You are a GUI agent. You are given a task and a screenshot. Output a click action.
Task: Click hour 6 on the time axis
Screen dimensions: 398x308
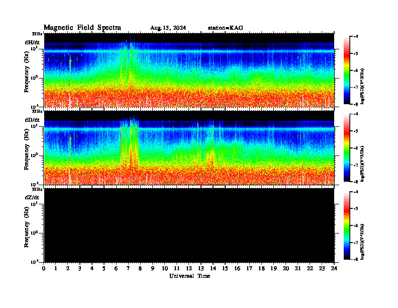[x=116, y=269]
